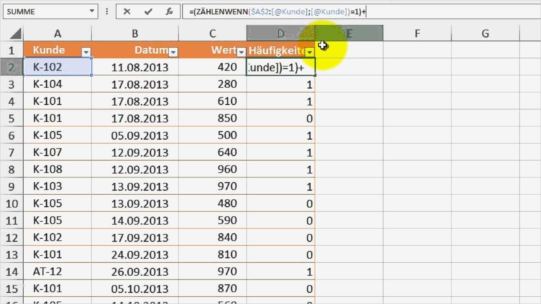Select the cell with date 05.09.2013

pos(135,135)
